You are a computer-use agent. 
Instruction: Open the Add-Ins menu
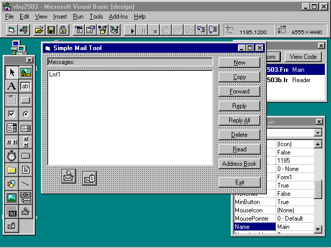pos(118,17)
